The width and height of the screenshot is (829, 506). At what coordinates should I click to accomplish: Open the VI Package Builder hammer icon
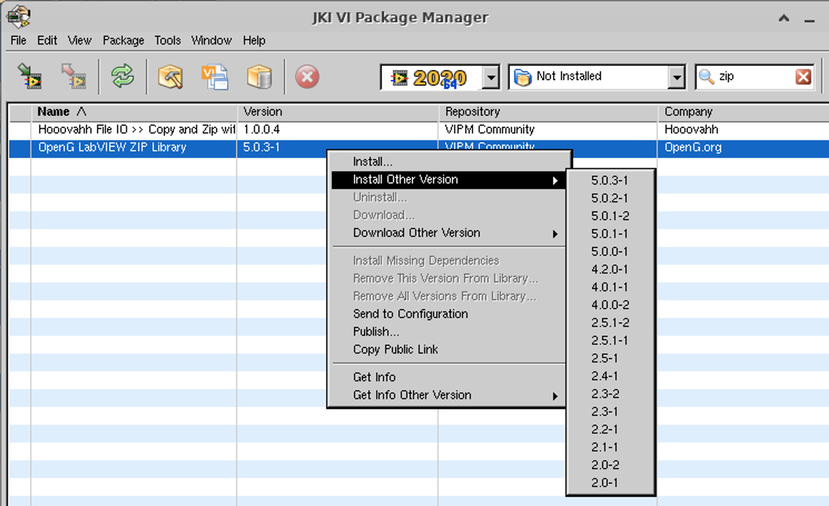click(x=170, y=76)
